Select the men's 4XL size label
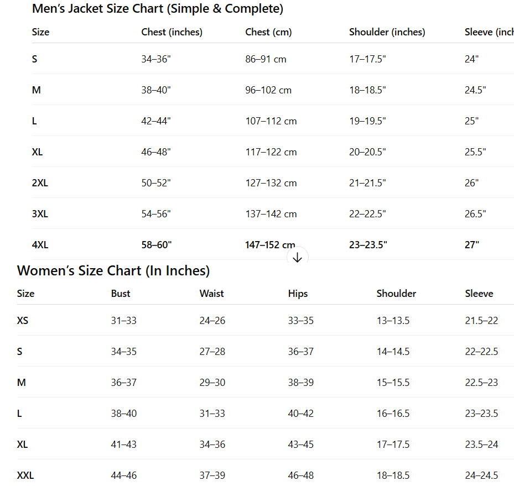 point(40,245)
